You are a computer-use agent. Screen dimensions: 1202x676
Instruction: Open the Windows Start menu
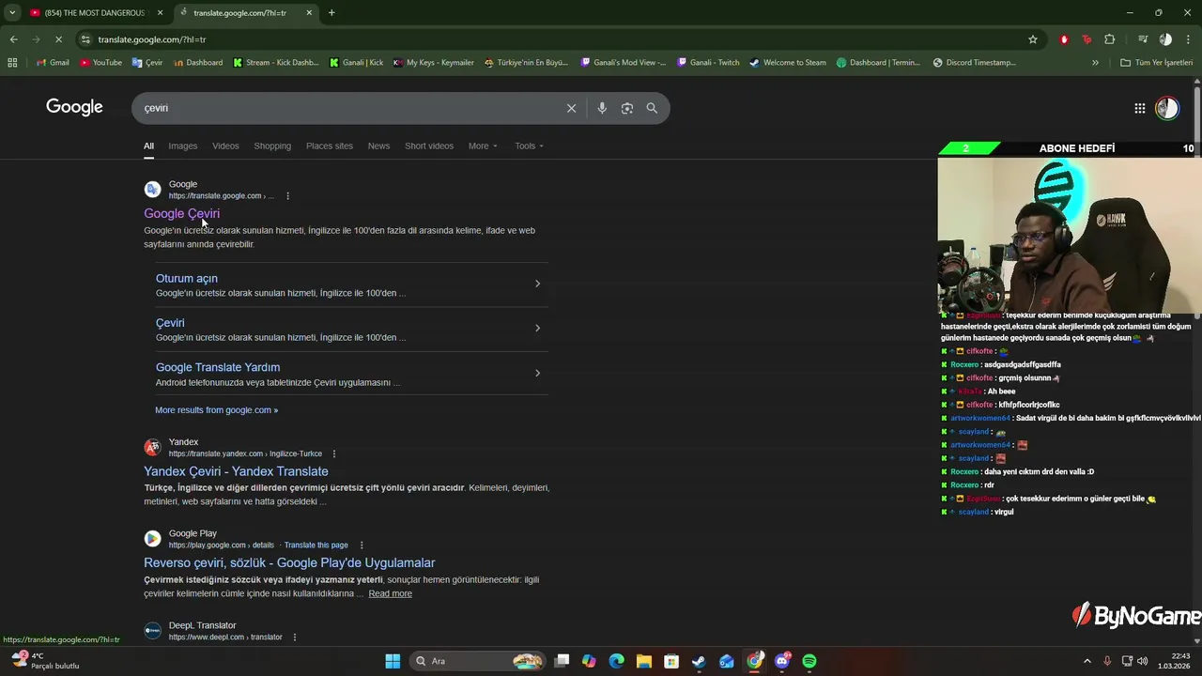[393, 661]
